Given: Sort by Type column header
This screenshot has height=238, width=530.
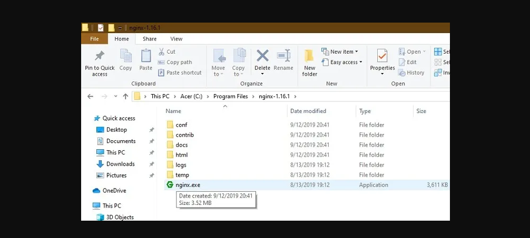Looking at the screenshot, I should pyautogui.click(x=365, y=111).
